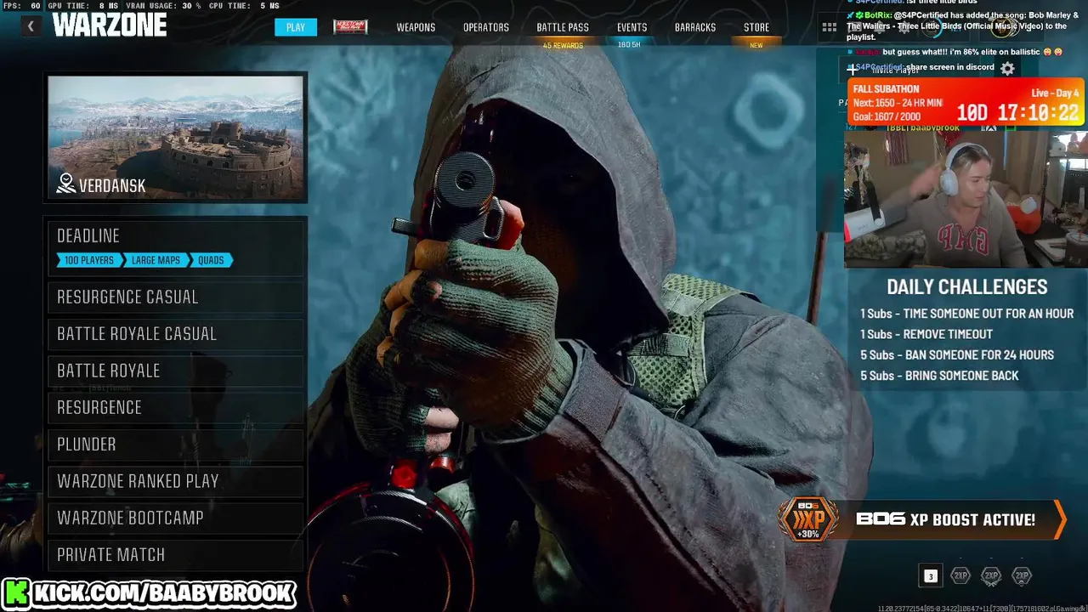Expand the XP boost banner orange arrow
This screenshot has width=1088, height=612.
tap(1059, 519)
